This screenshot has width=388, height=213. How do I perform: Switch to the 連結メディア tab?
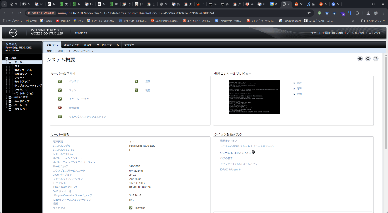point(71,45)
